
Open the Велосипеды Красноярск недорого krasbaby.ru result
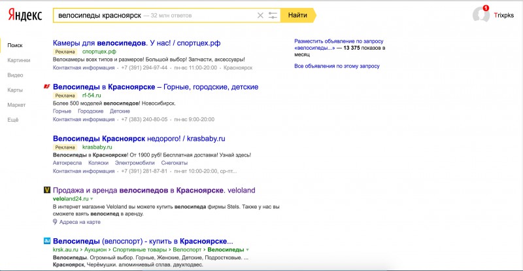pos(139,139)
